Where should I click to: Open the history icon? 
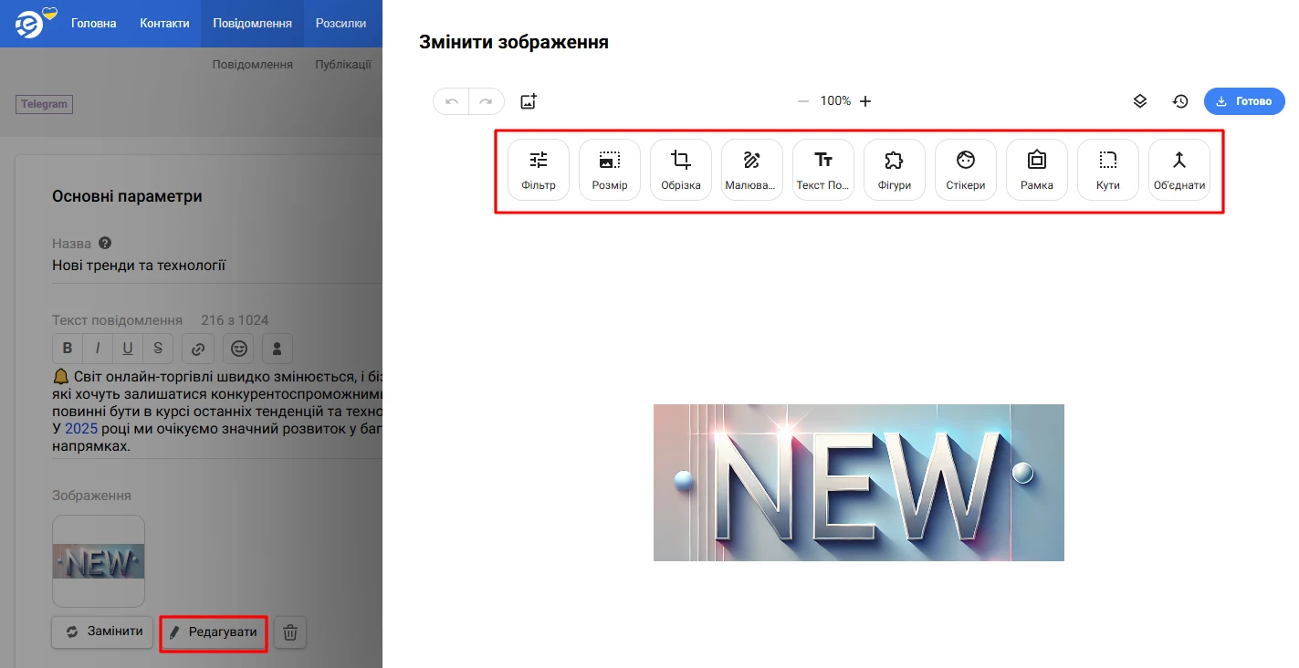click(x=1180, y=101)
